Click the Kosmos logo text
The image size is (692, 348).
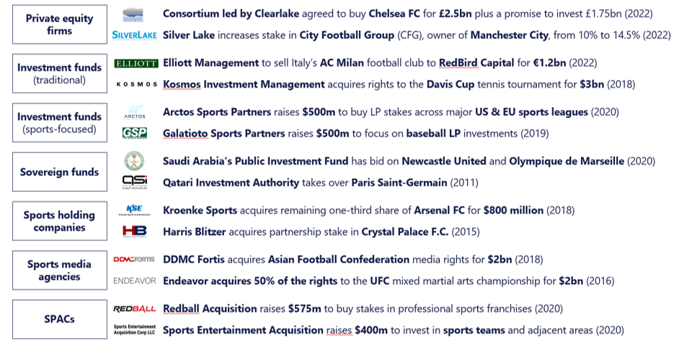[136, 84]
